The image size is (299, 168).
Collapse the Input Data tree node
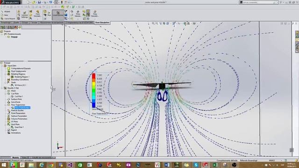pyautogui.click(x=2, y=66)
